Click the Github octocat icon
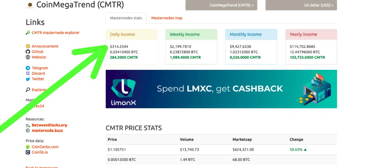 [28, 52]
